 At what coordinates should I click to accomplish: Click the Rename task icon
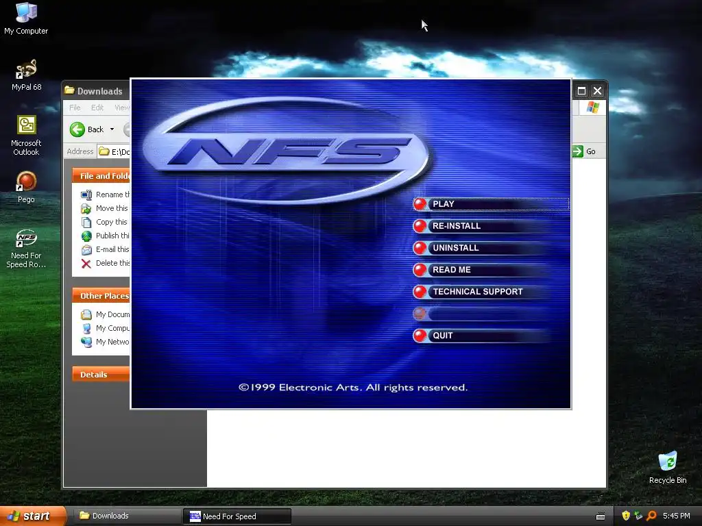(x=86, y=195)
